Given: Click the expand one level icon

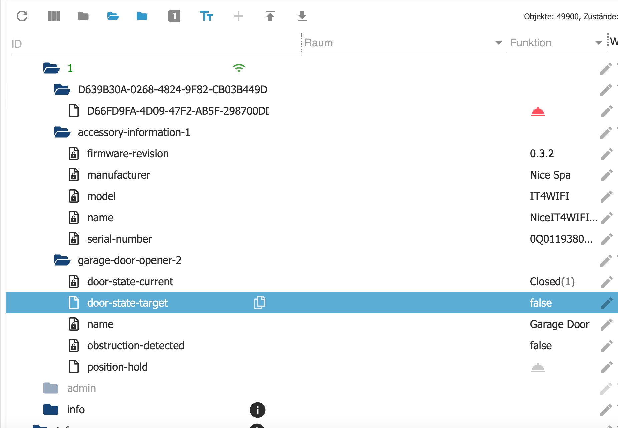Looking at the screenshot, I should point(174,16).
